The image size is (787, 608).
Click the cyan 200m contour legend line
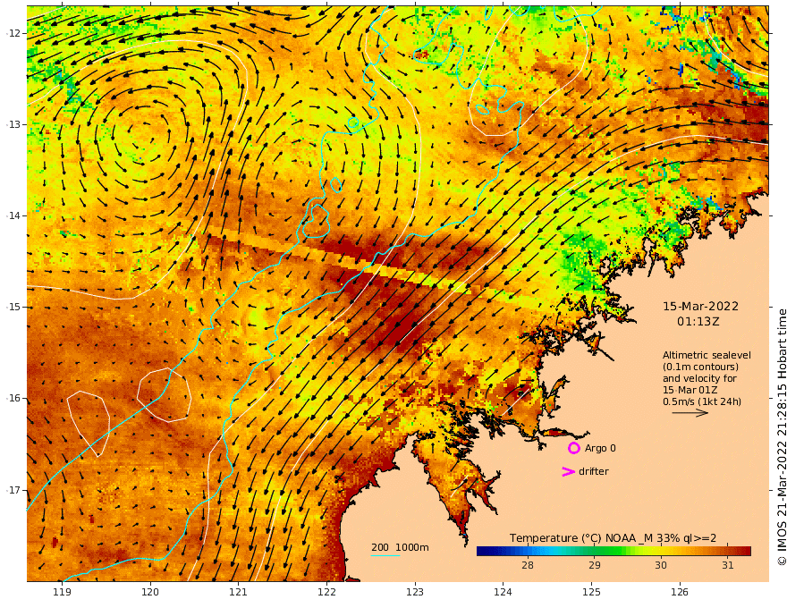(385, 556)
